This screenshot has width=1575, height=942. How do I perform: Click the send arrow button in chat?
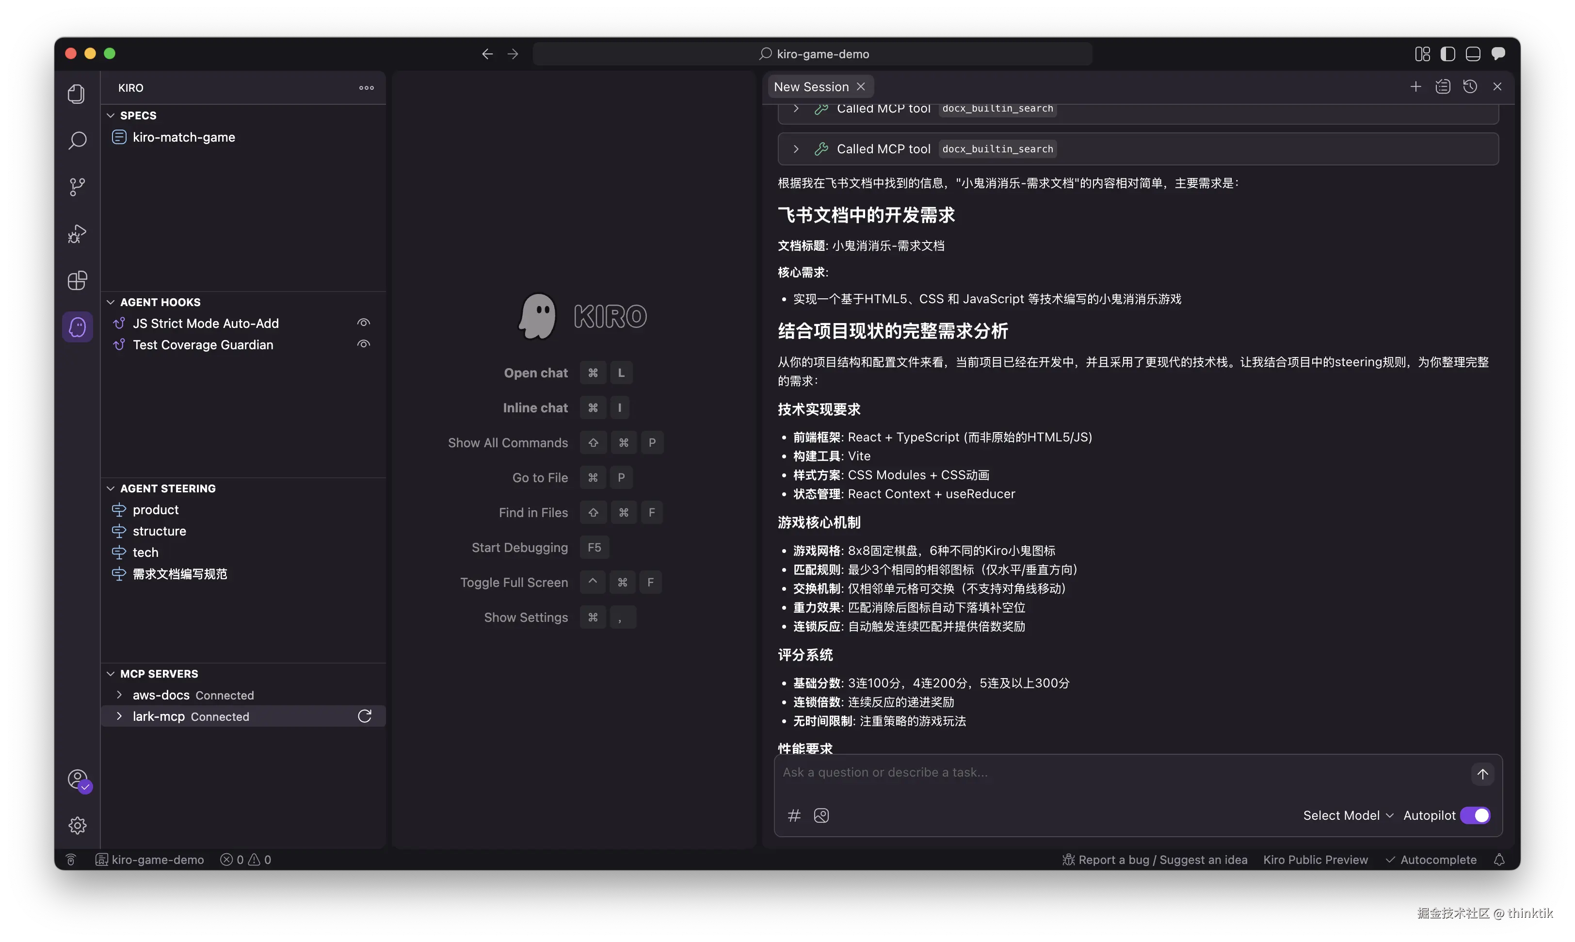[1482, 774]
